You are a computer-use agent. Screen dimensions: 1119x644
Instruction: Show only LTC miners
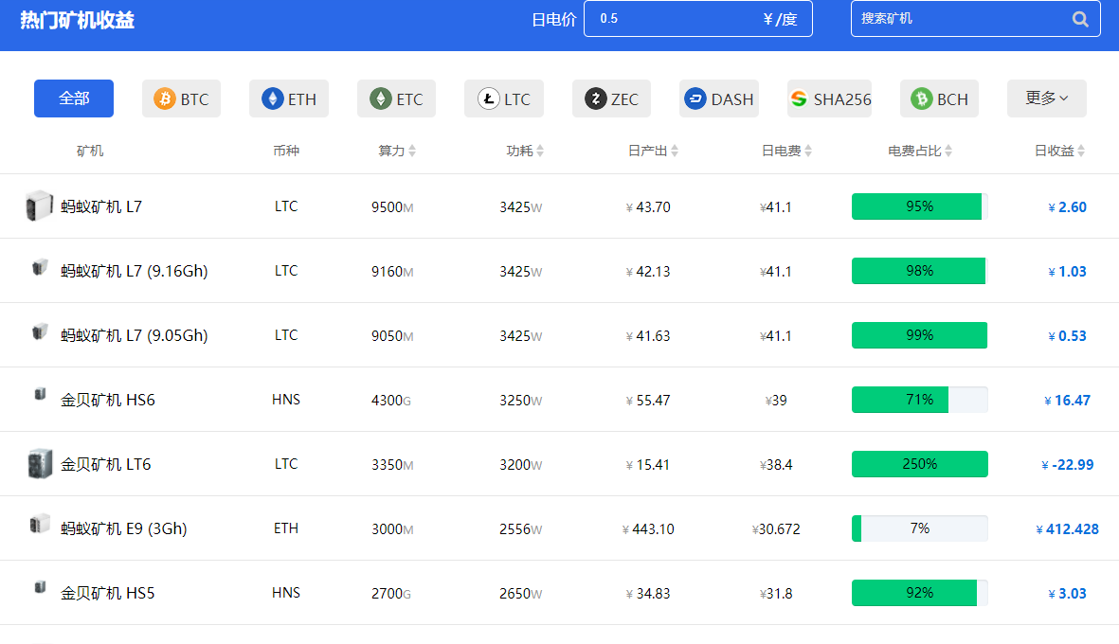(503, 98)
